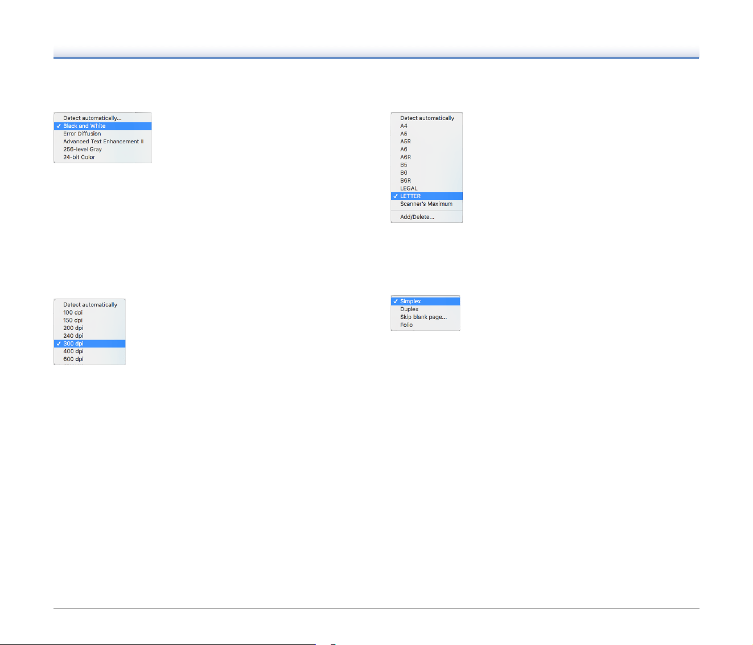Pick 240 dpi resolution
Viewport: 753px width, 645px height.
tap(89, 336)
